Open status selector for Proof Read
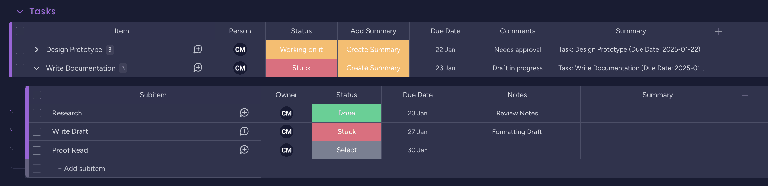 point(346,150)
